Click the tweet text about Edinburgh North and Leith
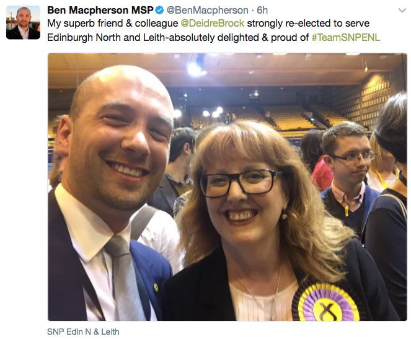This screenshot has width=411, height=339. point(214,30)
